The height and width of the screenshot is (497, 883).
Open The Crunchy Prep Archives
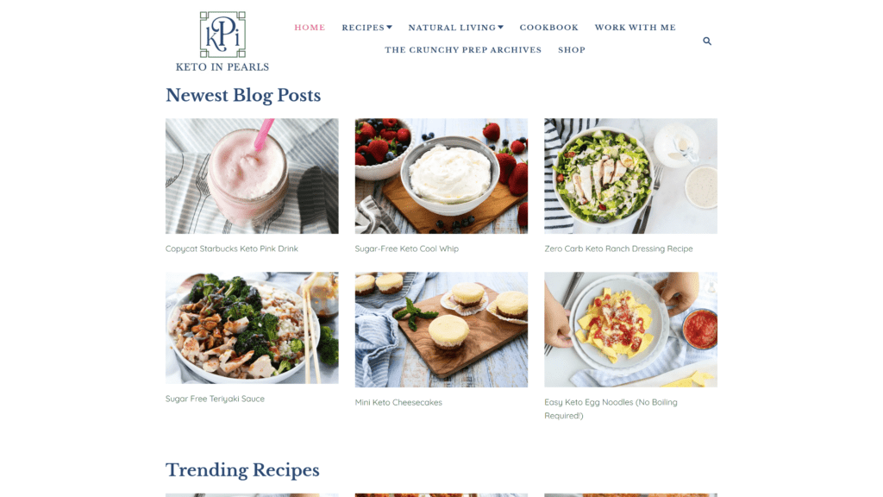click(463, 50)
